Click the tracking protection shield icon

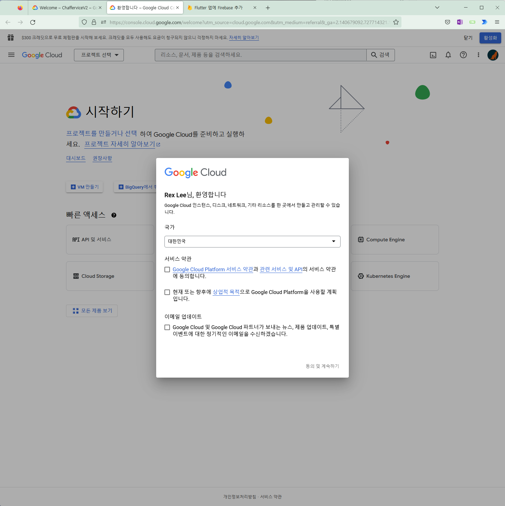[84, 22]
